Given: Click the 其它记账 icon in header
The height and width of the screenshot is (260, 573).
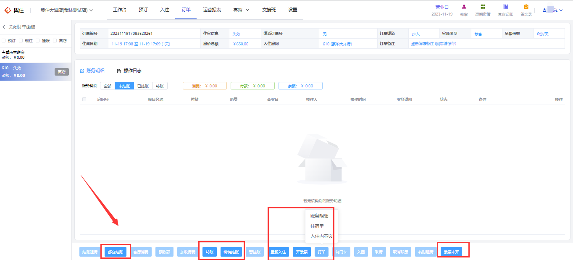Looking at the screenshot, I should [505, 7].
